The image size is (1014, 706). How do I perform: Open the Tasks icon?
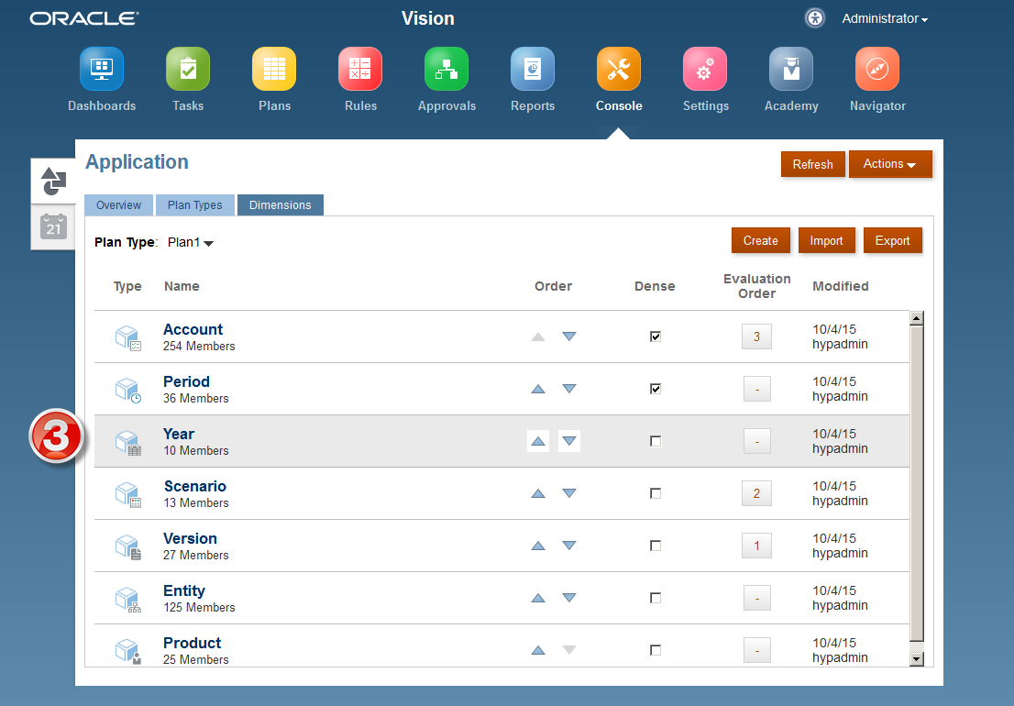(188, 69)
